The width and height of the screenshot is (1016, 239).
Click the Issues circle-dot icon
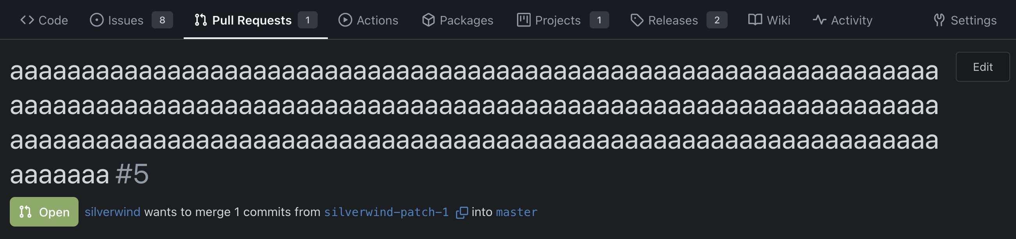click(x=97, y=20)
